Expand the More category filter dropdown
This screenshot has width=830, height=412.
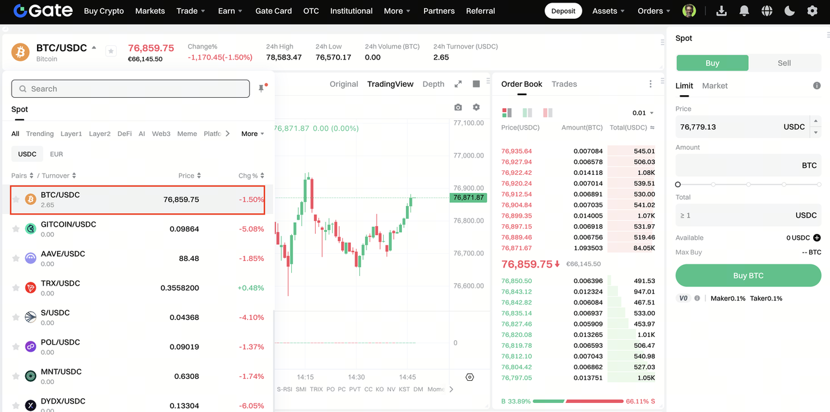coord(252,133)
